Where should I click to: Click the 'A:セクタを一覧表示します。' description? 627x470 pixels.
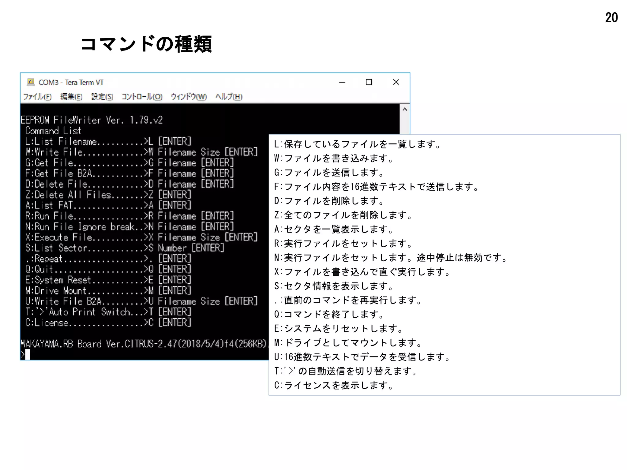(334, 229)
